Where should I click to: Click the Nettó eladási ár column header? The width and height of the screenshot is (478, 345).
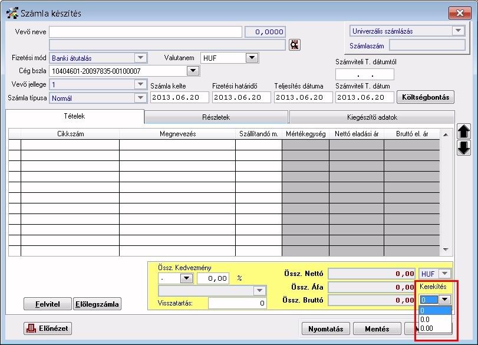pyautogui.click(x=357, y=134)
